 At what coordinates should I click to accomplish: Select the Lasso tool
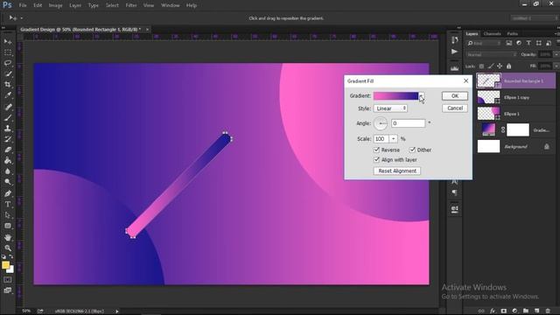coord(8,63)
